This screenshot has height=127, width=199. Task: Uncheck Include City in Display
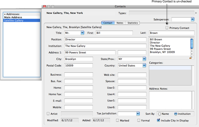[159, 121]
